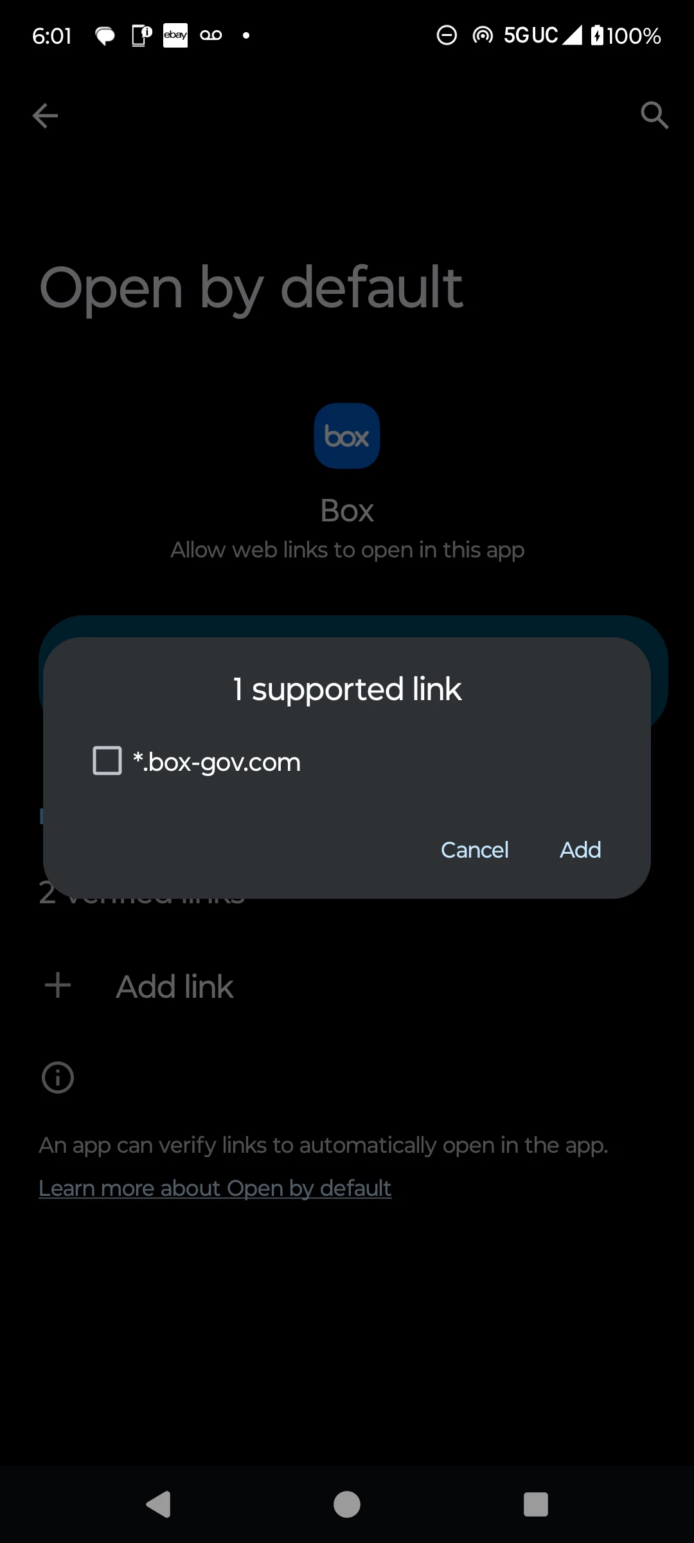Open Learn more about Open by default
Screen dimensions: 694x1543
(x=215, y=1188)
